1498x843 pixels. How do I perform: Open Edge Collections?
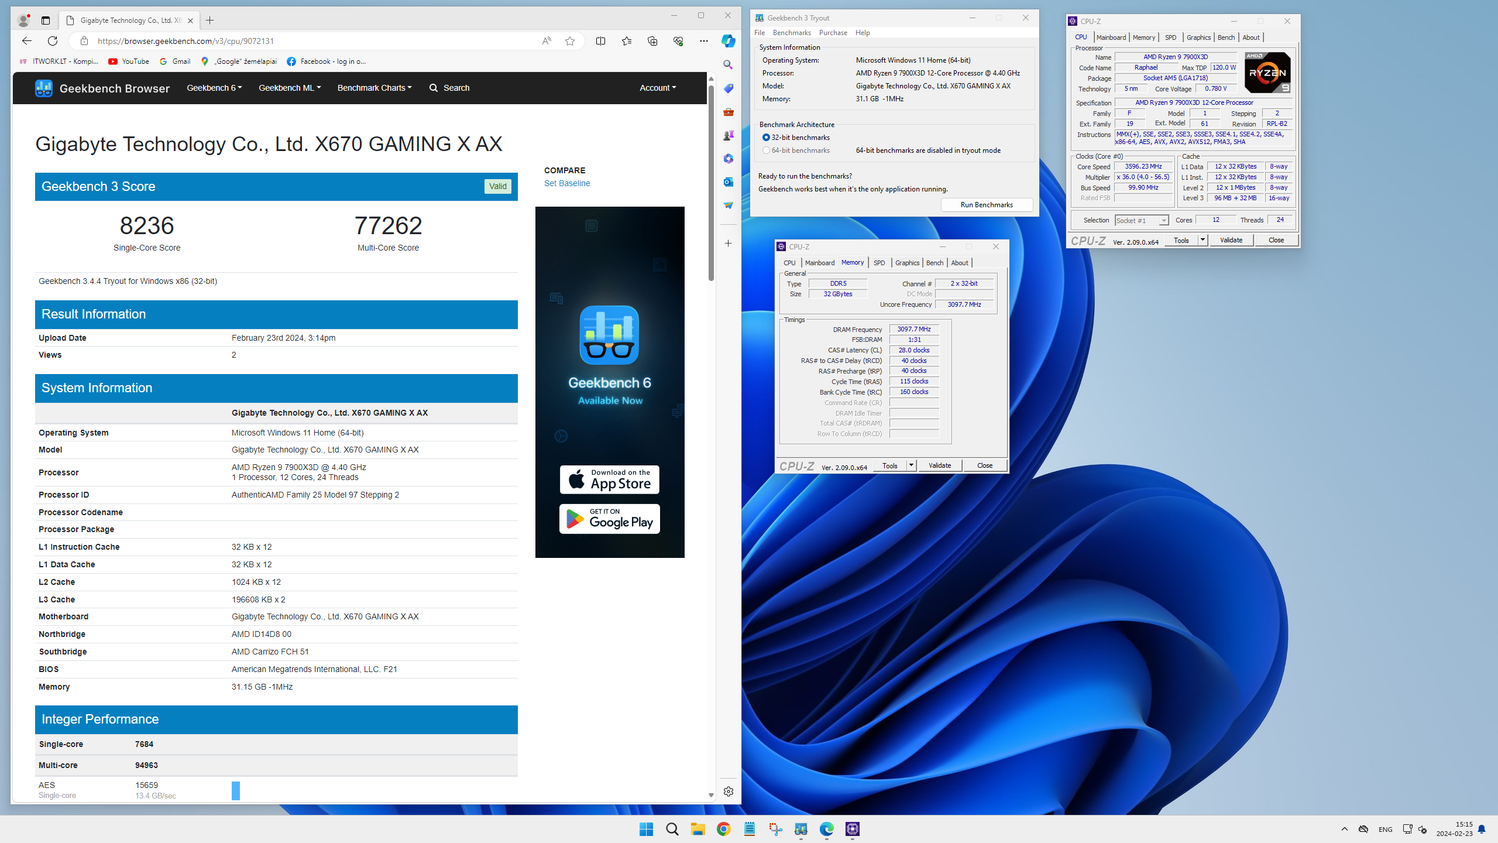(x=652, y=41)
